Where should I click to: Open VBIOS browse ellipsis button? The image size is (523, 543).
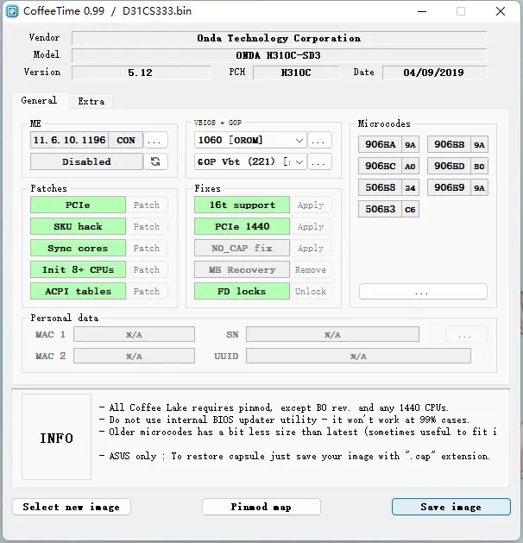pos(319,140)
